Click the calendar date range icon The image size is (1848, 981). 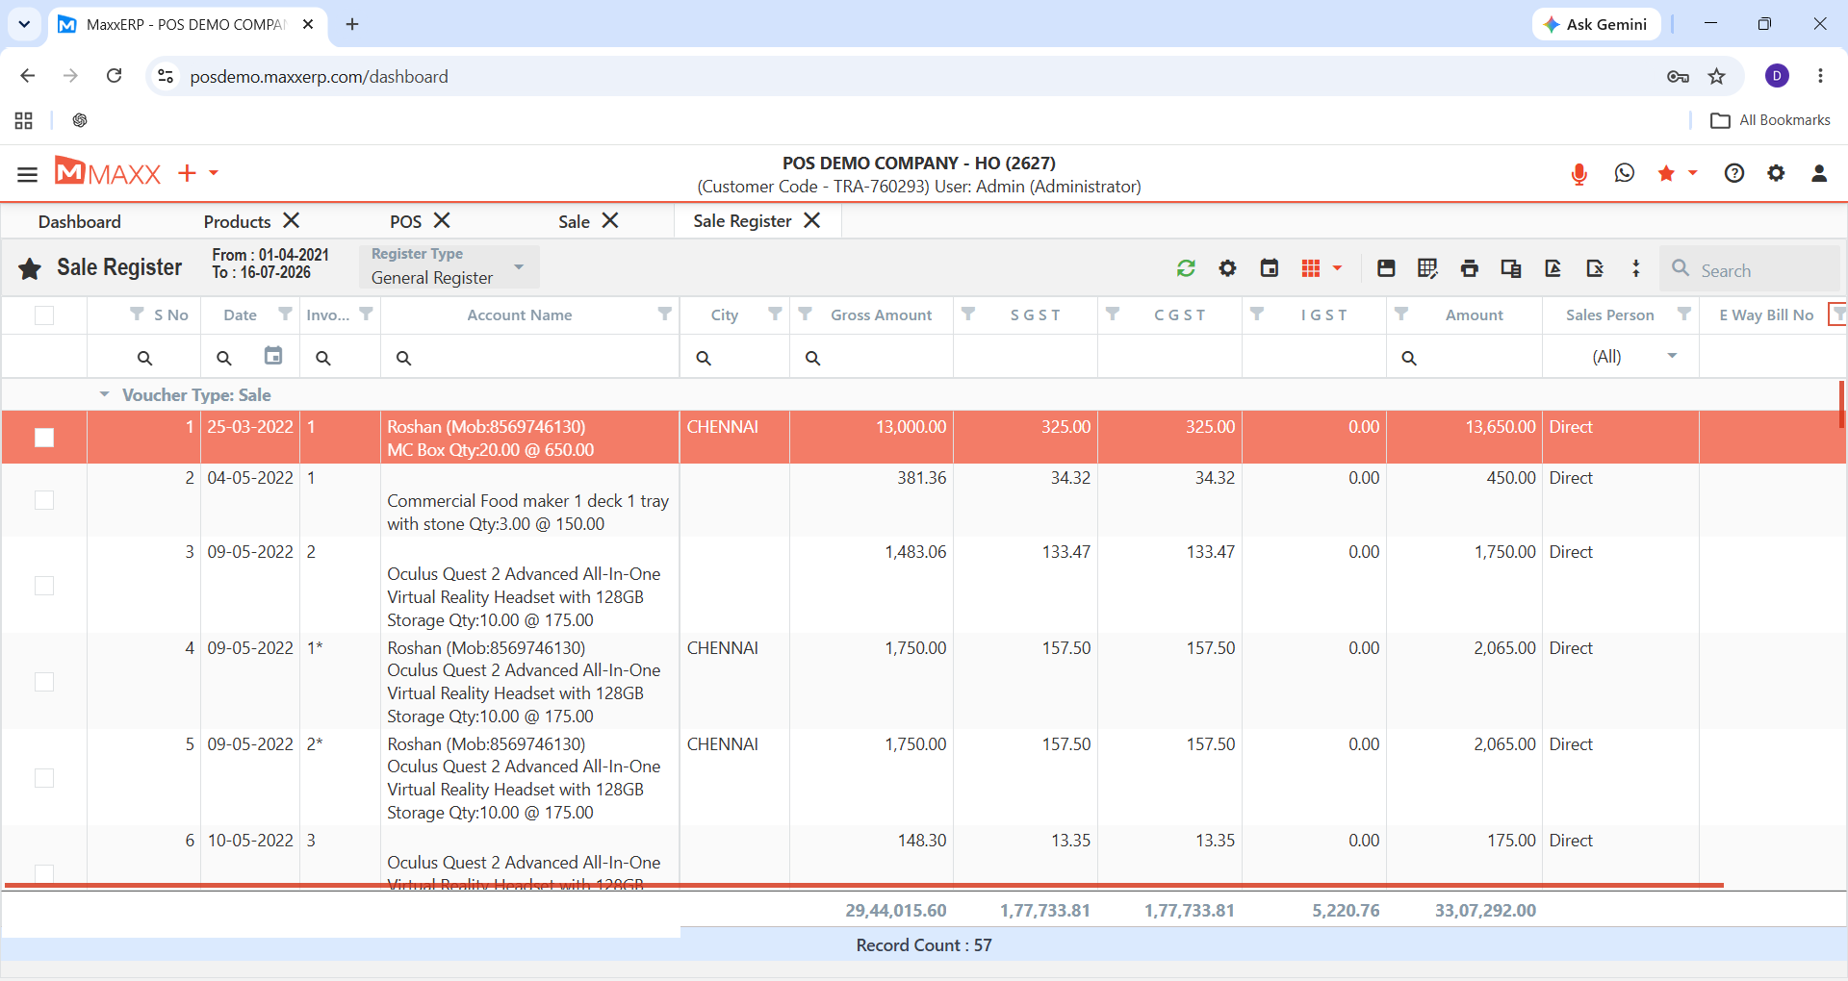[x=1270, y=268]
